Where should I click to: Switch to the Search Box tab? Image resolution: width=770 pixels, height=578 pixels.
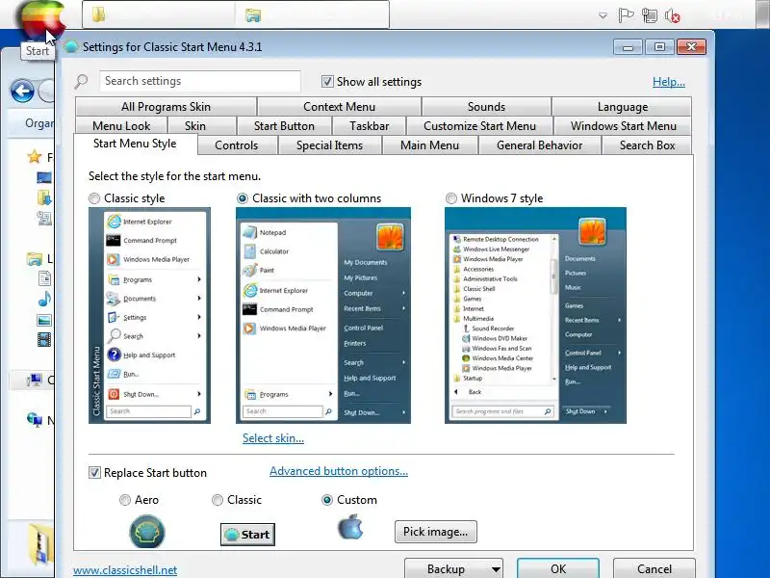(647, 145)
